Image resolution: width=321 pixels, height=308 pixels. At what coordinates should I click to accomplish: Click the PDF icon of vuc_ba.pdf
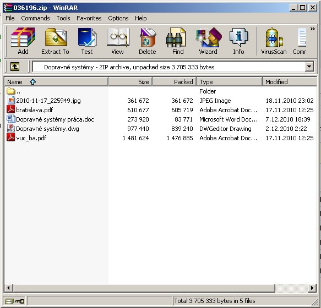tap(10, 137)
